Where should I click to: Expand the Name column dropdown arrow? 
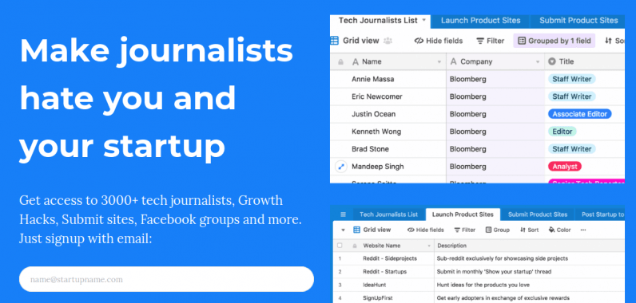click(x=439, y=62)
